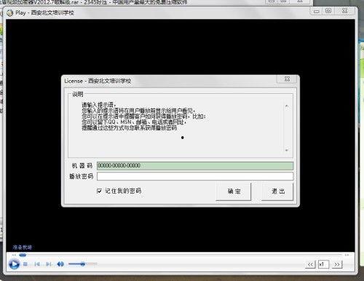The width and height of the screenshot is (364, 281).
Task: Click the 机器码 machine code field
Action: (x=195, y=165)
